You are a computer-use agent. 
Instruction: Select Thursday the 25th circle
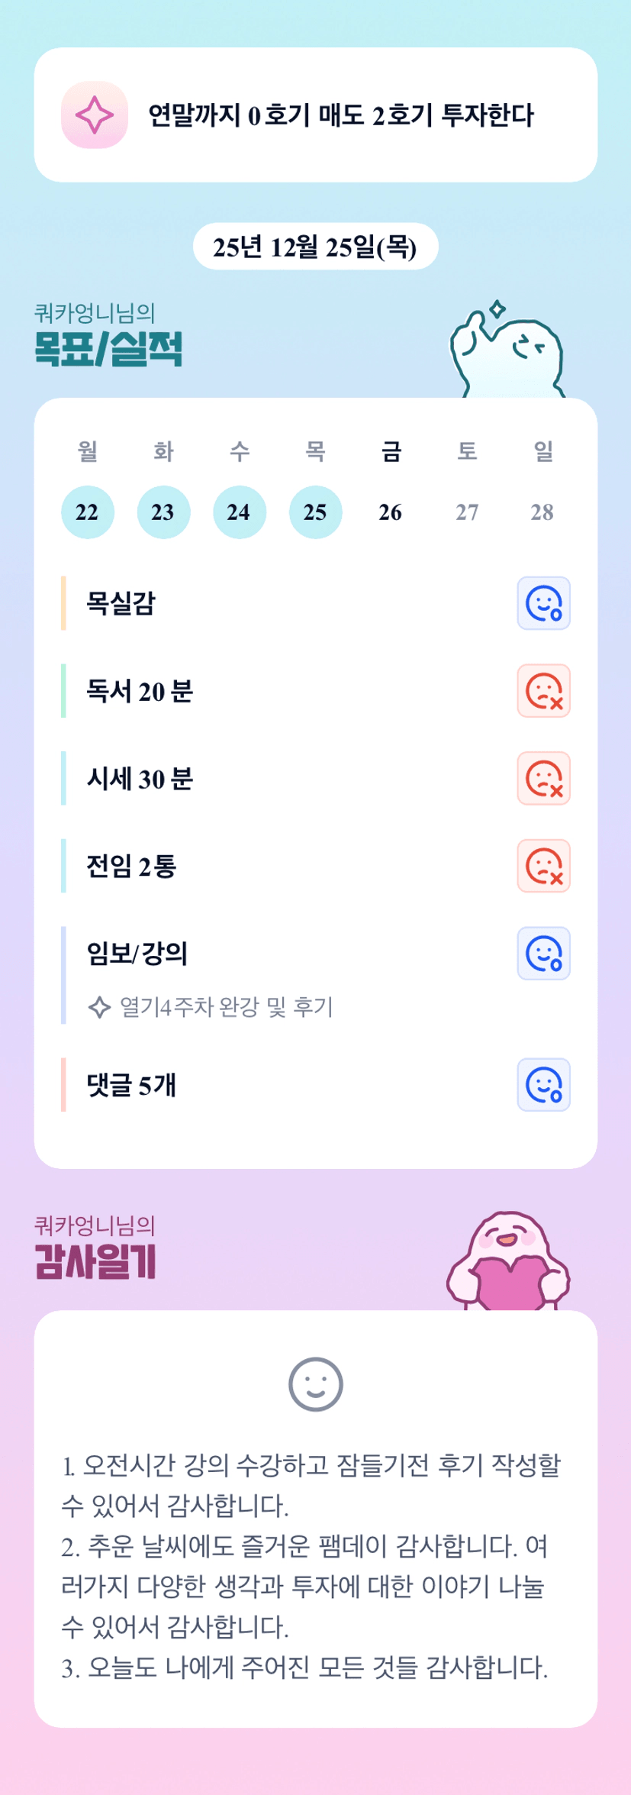point(315,512)
